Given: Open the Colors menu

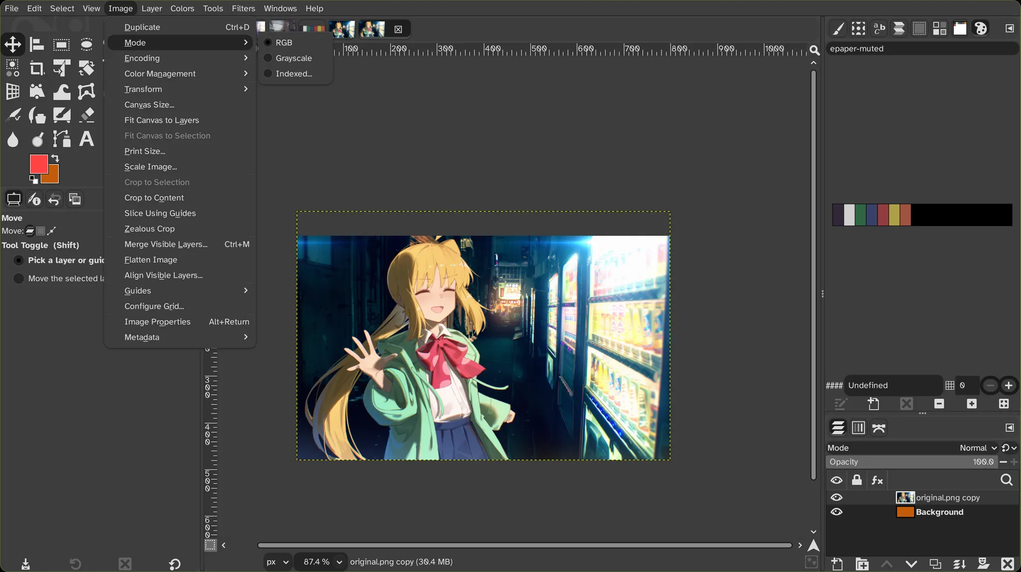Looking at the screenshot, I should pyautogui.click(x=182, y=8).
